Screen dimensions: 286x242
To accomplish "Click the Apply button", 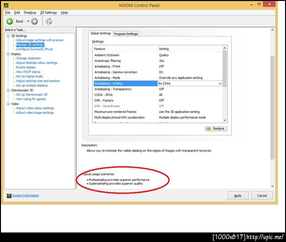I will (238, 196).
